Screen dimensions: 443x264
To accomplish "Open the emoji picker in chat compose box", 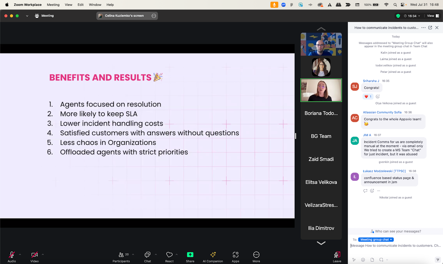I will (x=363, y=260).
